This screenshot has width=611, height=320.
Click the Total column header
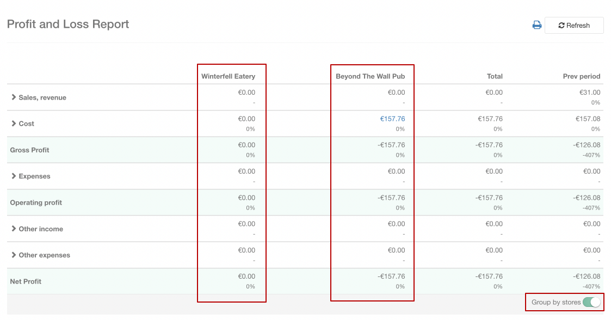point(495,76)
